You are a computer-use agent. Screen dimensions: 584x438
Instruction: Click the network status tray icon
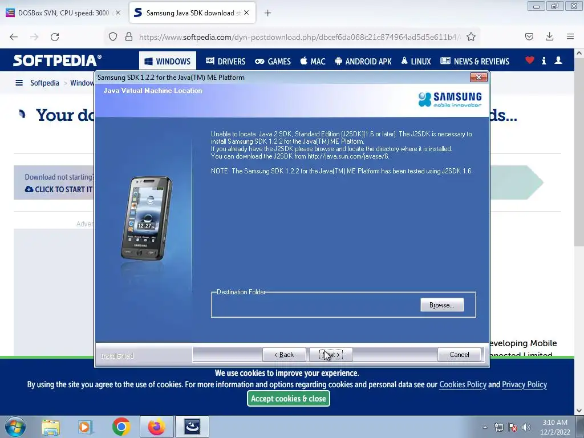[498, 427]
